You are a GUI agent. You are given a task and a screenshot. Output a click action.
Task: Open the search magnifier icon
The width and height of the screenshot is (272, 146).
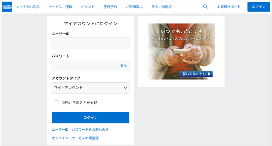click(x=205, y=7)
